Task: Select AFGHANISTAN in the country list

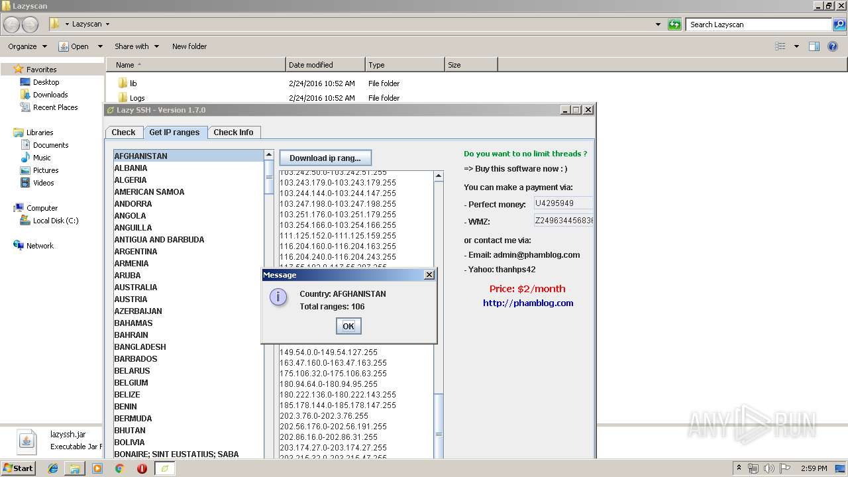Action: [x=189, y=156]
